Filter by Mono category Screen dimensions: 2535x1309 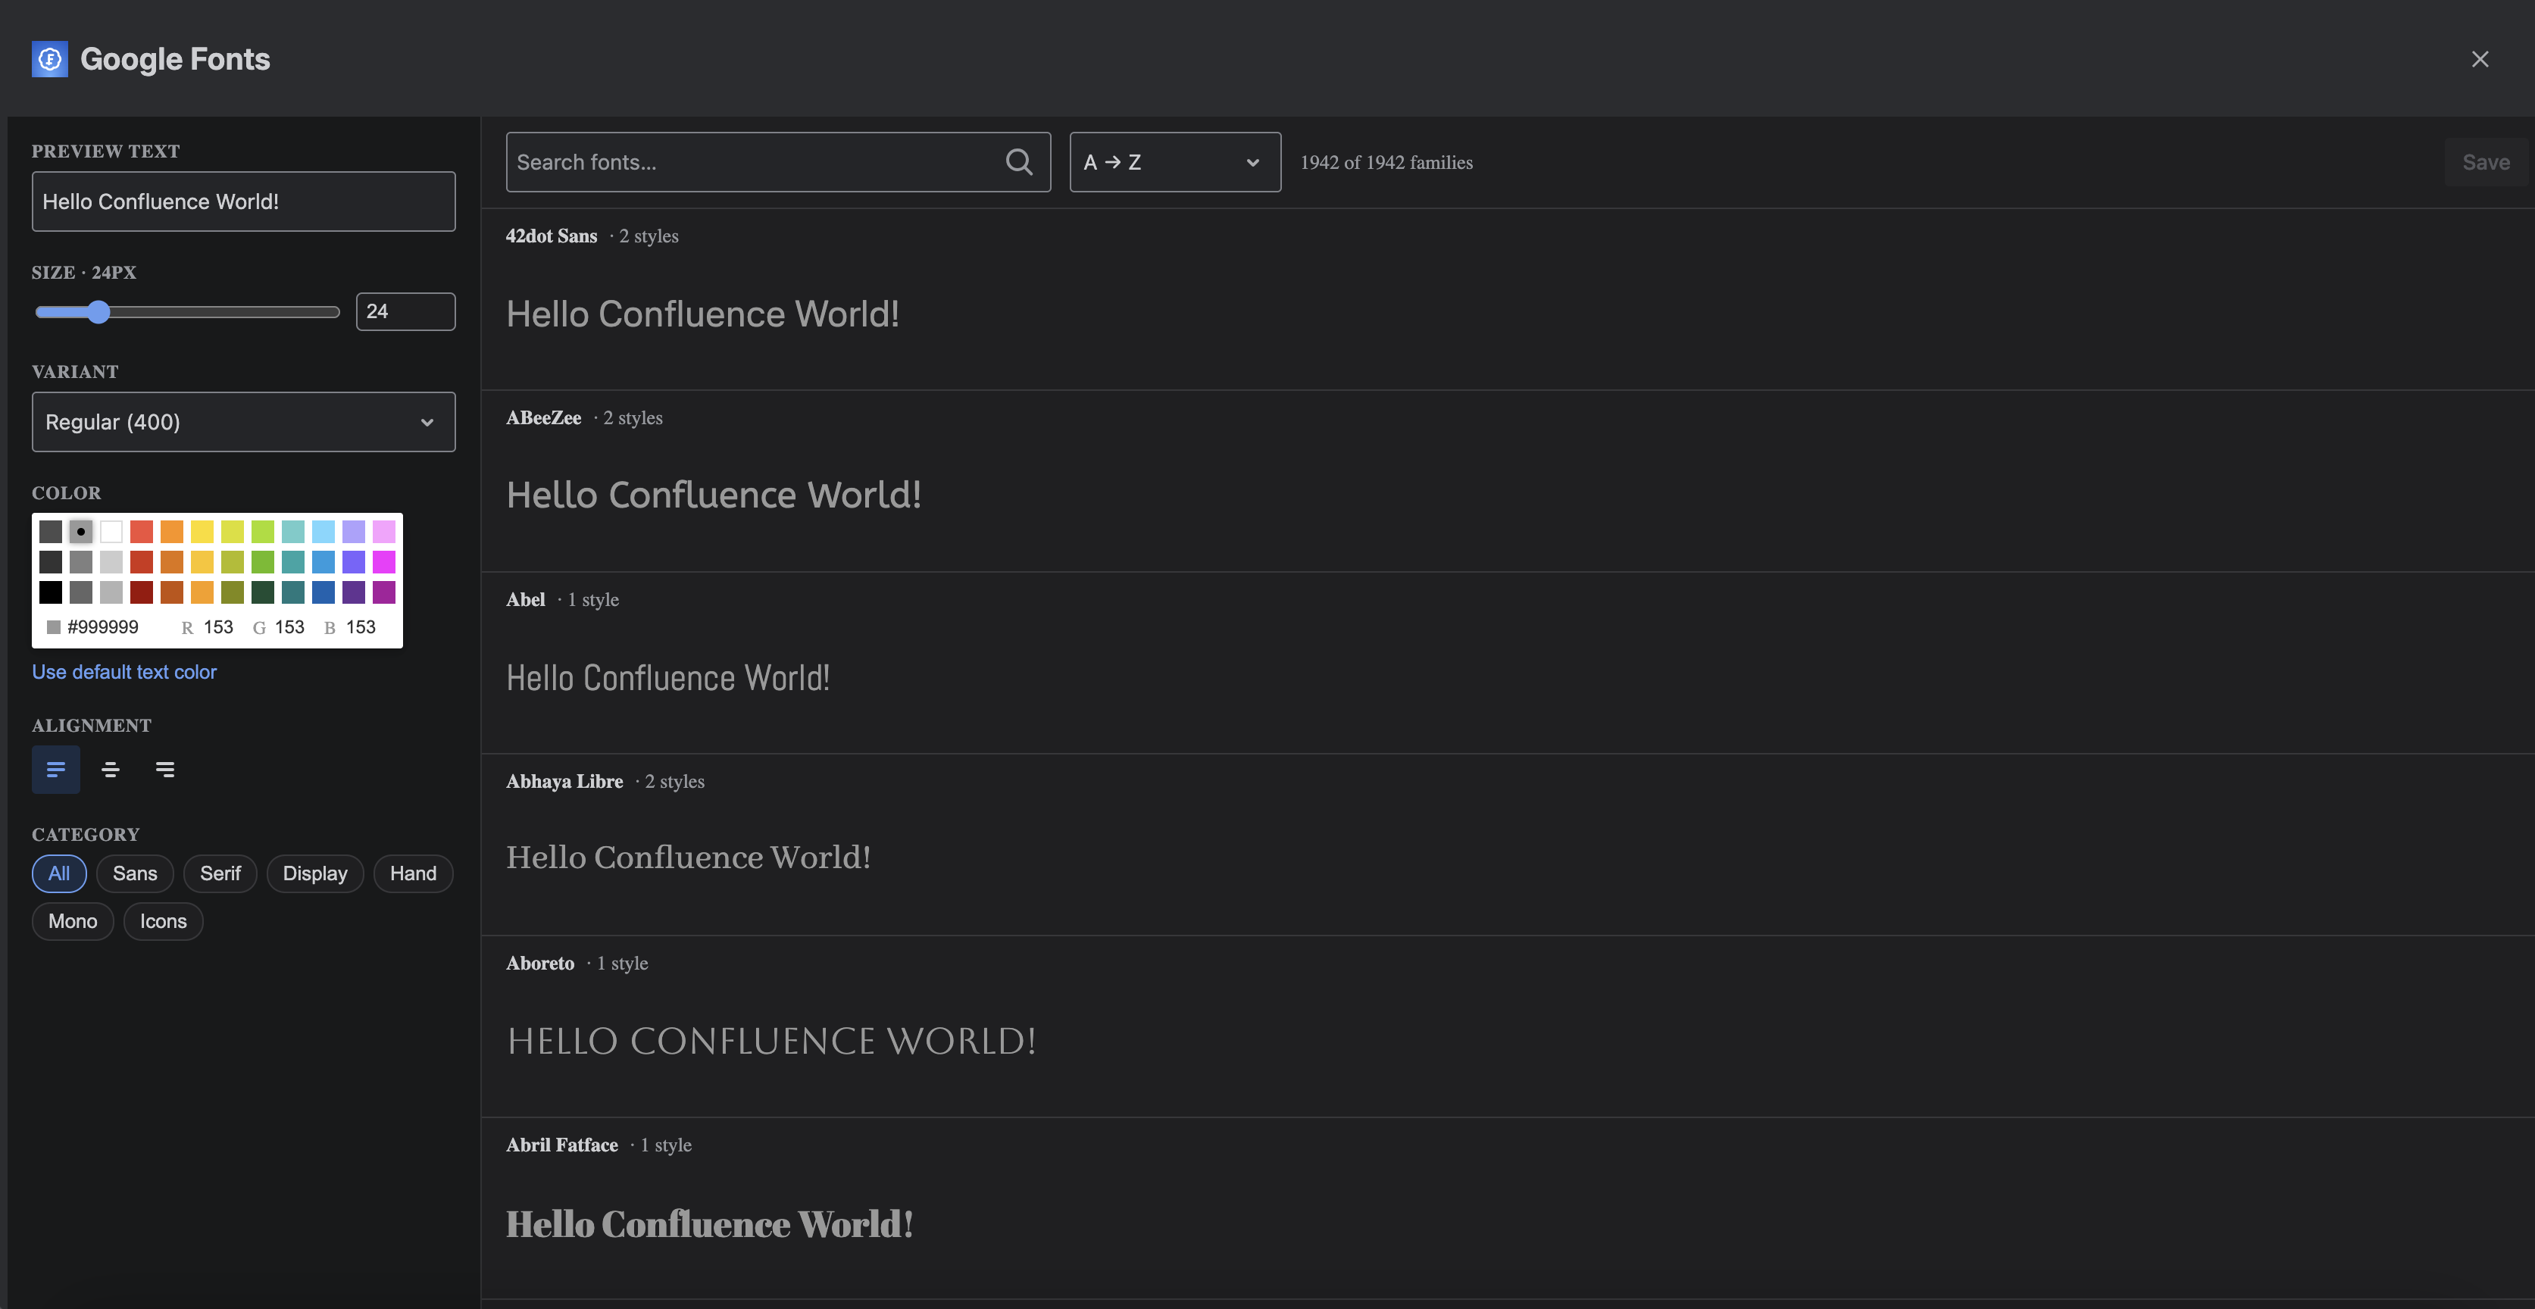(x=73, y=921)
